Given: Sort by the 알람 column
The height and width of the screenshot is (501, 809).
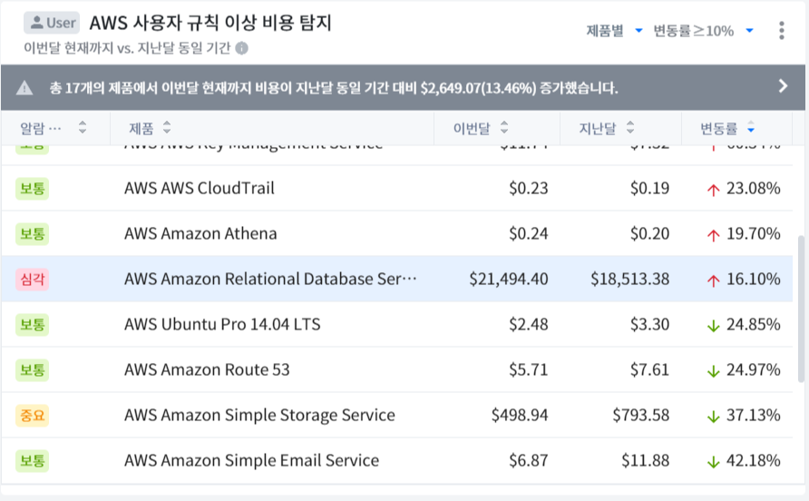Looking at the screenshot, I should (x=83, y=128).
